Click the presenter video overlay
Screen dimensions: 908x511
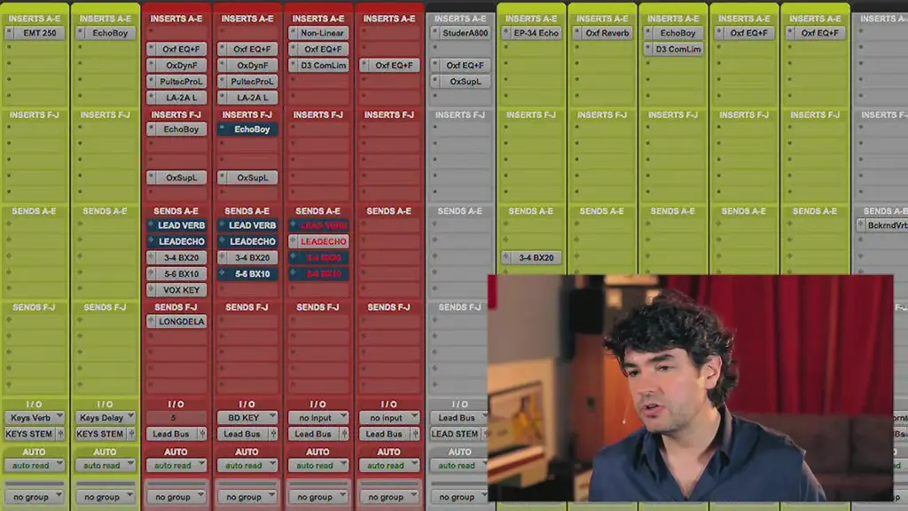(x=690, y=388)
